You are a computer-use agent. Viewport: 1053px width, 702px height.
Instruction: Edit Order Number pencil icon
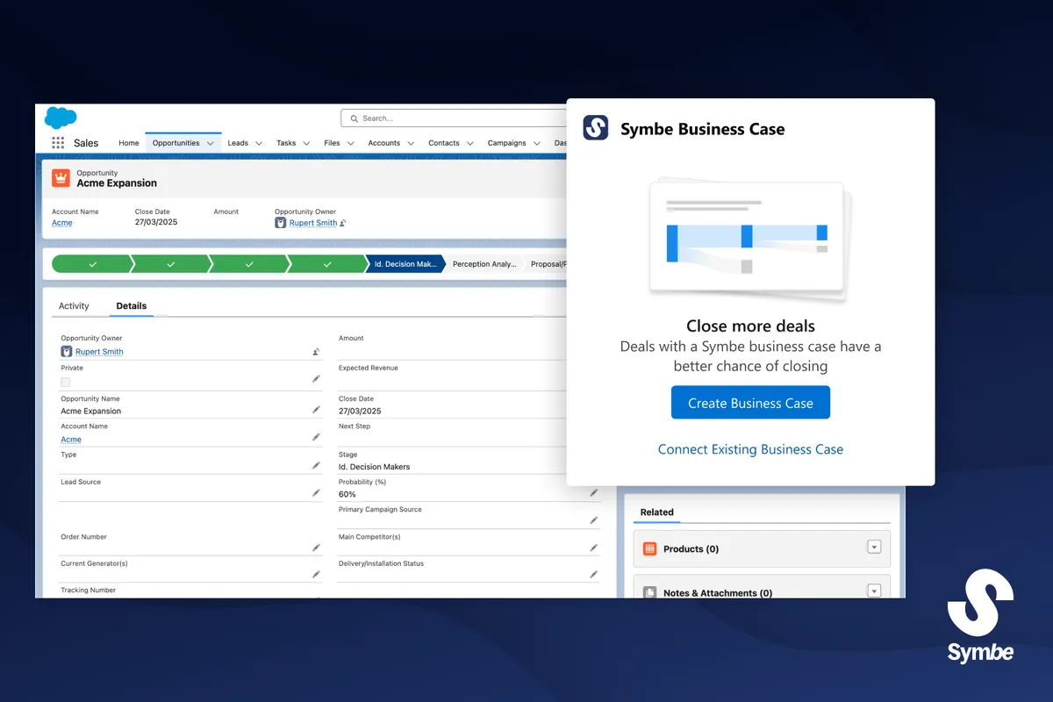point(316,548)
